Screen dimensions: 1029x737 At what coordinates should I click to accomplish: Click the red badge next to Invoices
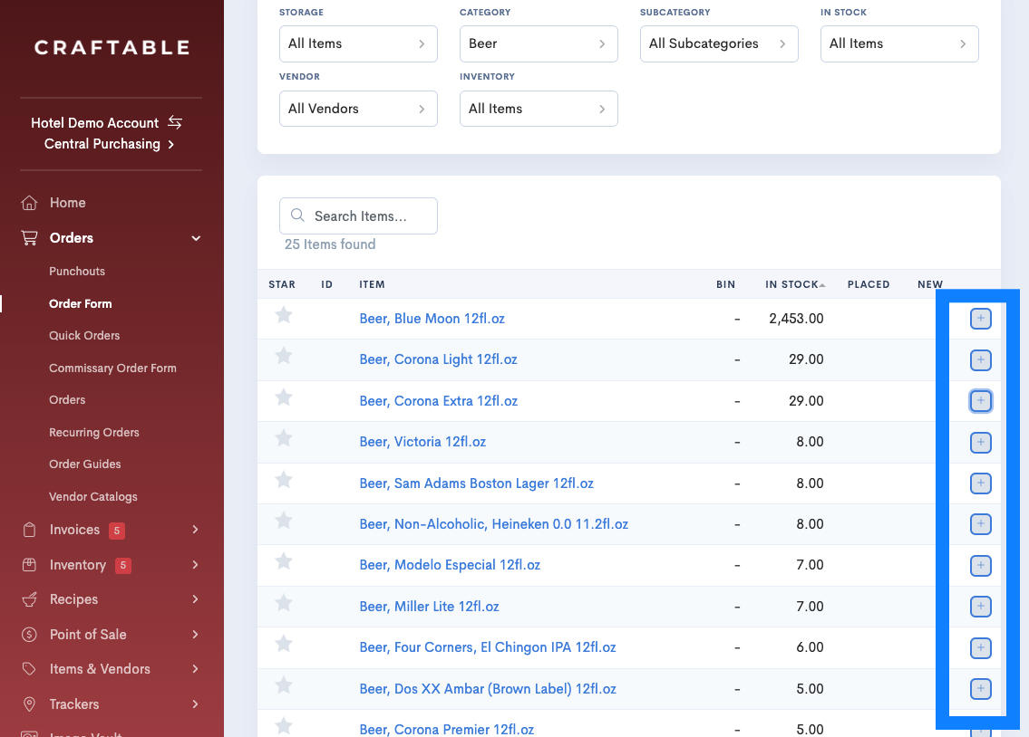[x=117, y=531]
